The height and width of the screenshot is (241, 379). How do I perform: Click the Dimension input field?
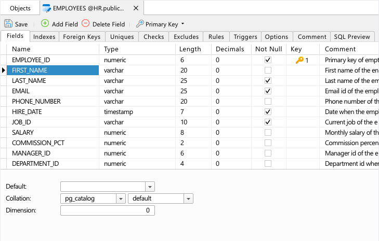108,210
